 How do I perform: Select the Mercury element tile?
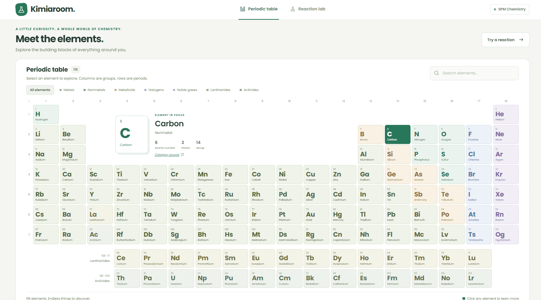[x=344, y=215]
